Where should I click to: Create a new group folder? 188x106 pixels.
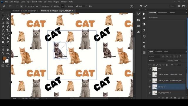[x=175, y=98]
